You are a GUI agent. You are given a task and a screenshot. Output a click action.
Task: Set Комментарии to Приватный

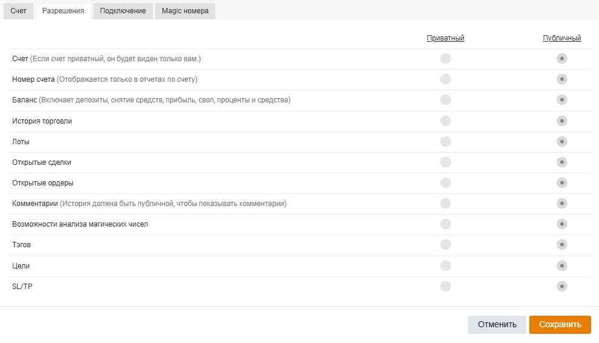coord(446,204)
